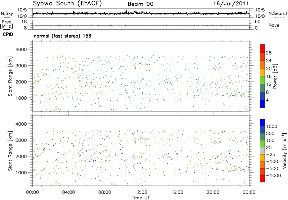Select the yellow-orange 16-20 dB power segment
288x200 pixels.
262,72
